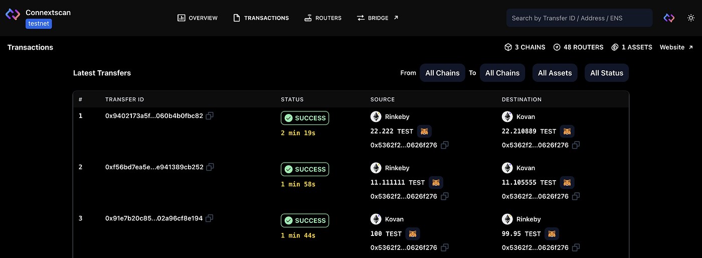
Task: Click MetaMask fox icon beside 22.222 TEST
Action: [424, 132]
